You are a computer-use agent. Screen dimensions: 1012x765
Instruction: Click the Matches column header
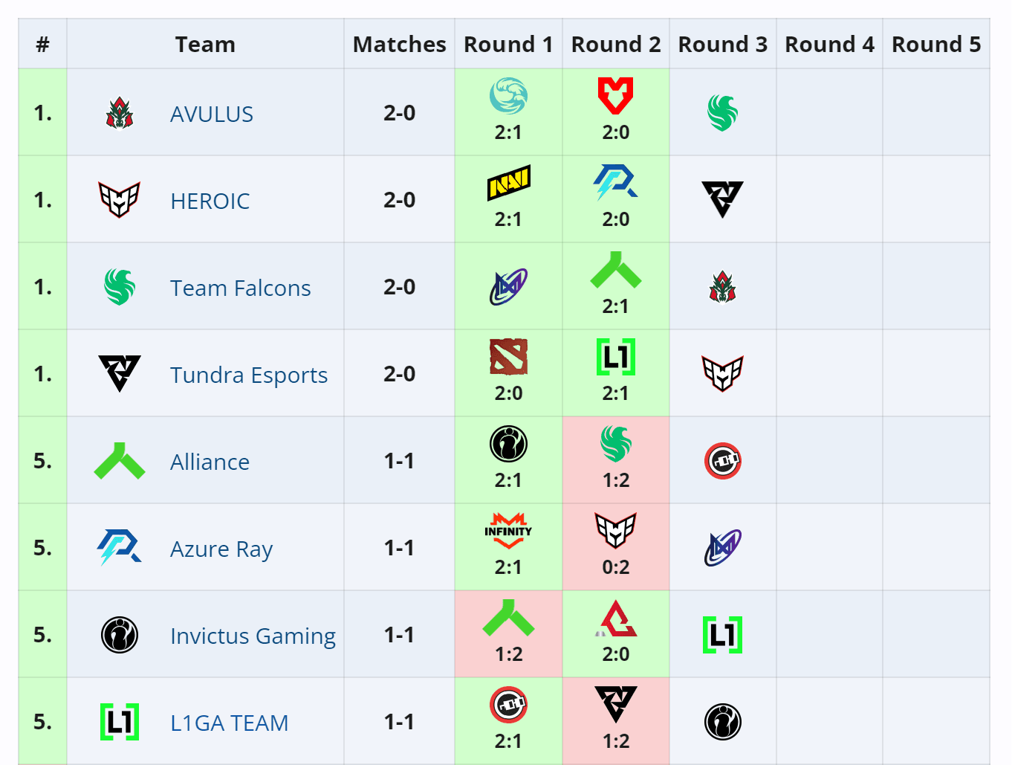click(x=399, y=45)
